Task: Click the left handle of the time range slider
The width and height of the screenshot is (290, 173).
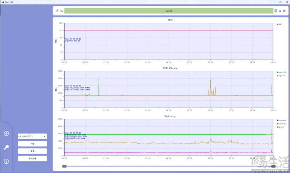Action: (x=64, y=166)
